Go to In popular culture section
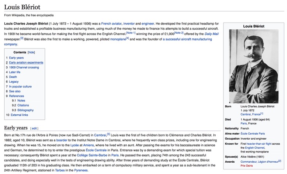This screenshot has width=287, height=174. click(x=20, y=87)
